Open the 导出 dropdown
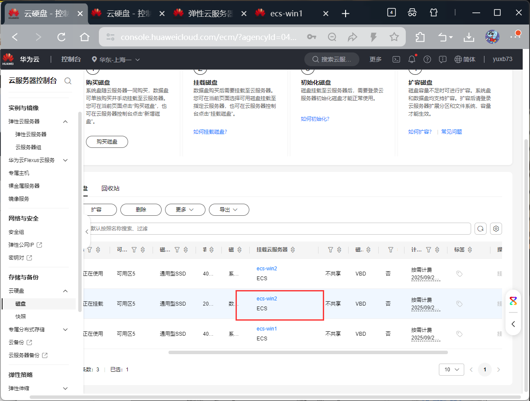The height and width of the screenshot is (401, 530). pyautogui.click(x=229, y=210)
